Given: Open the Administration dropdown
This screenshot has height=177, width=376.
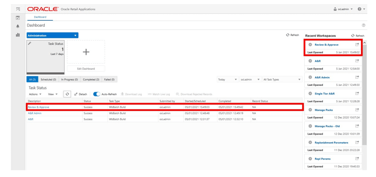Looking at the screenshot, I should pyautogui.click(x=52, y=36).
